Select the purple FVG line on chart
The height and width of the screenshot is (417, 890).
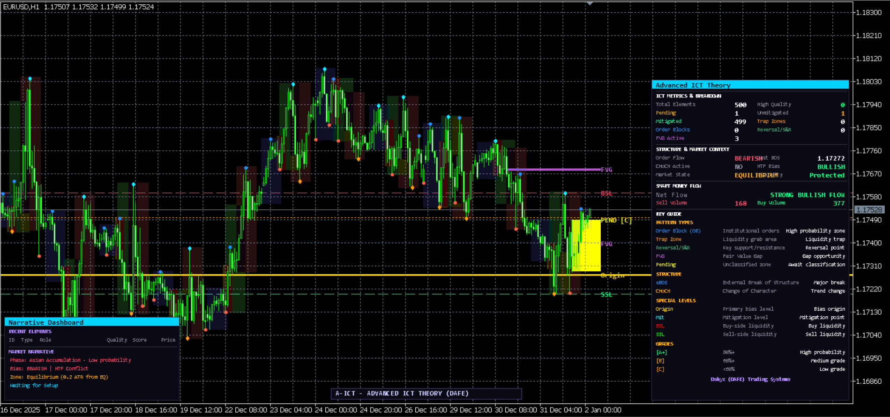pyautogui.click(x=553, y=170)
